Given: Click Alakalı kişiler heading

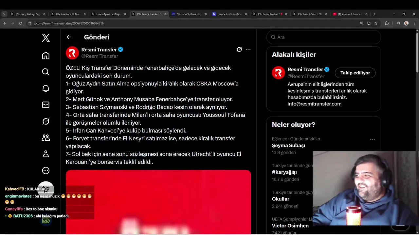Looking at the screenshot, I should pyautogui.click(x=294, y=55).
